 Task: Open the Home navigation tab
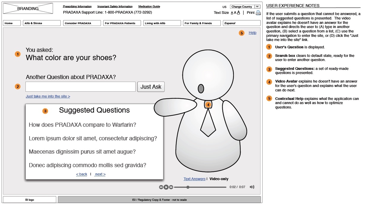point(12,23)
